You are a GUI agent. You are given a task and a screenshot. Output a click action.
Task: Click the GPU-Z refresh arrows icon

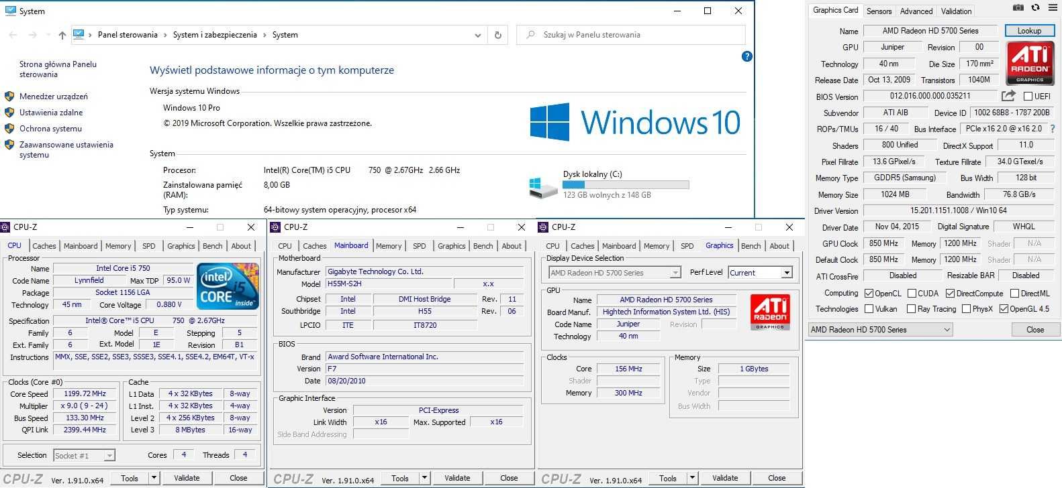click(1035, 8)
